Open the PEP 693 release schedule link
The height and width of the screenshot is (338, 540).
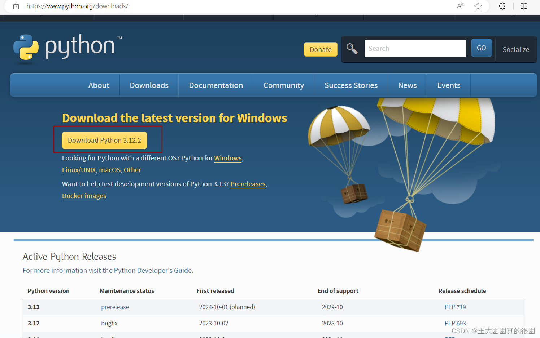pos(455,323)
